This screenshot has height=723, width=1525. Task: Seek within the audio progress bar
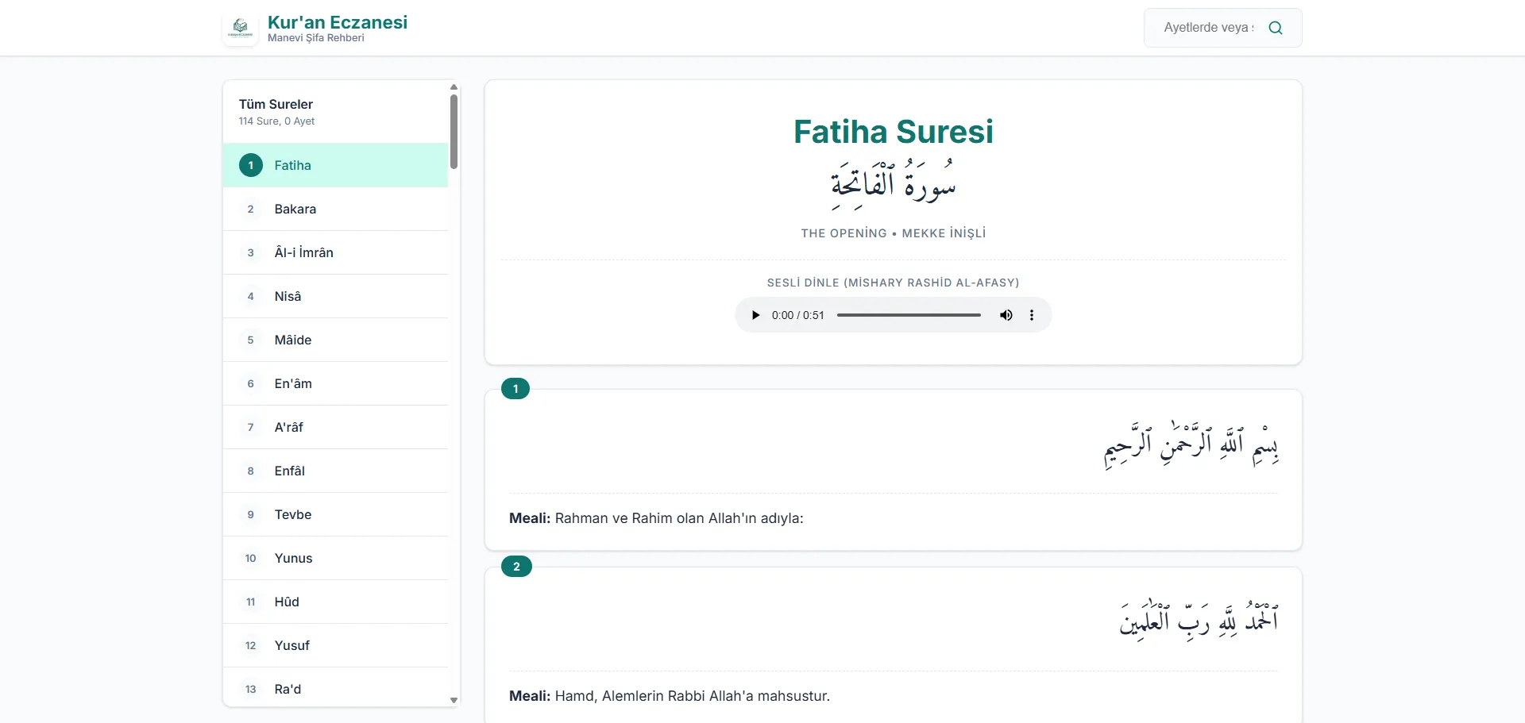click(909, 315)
